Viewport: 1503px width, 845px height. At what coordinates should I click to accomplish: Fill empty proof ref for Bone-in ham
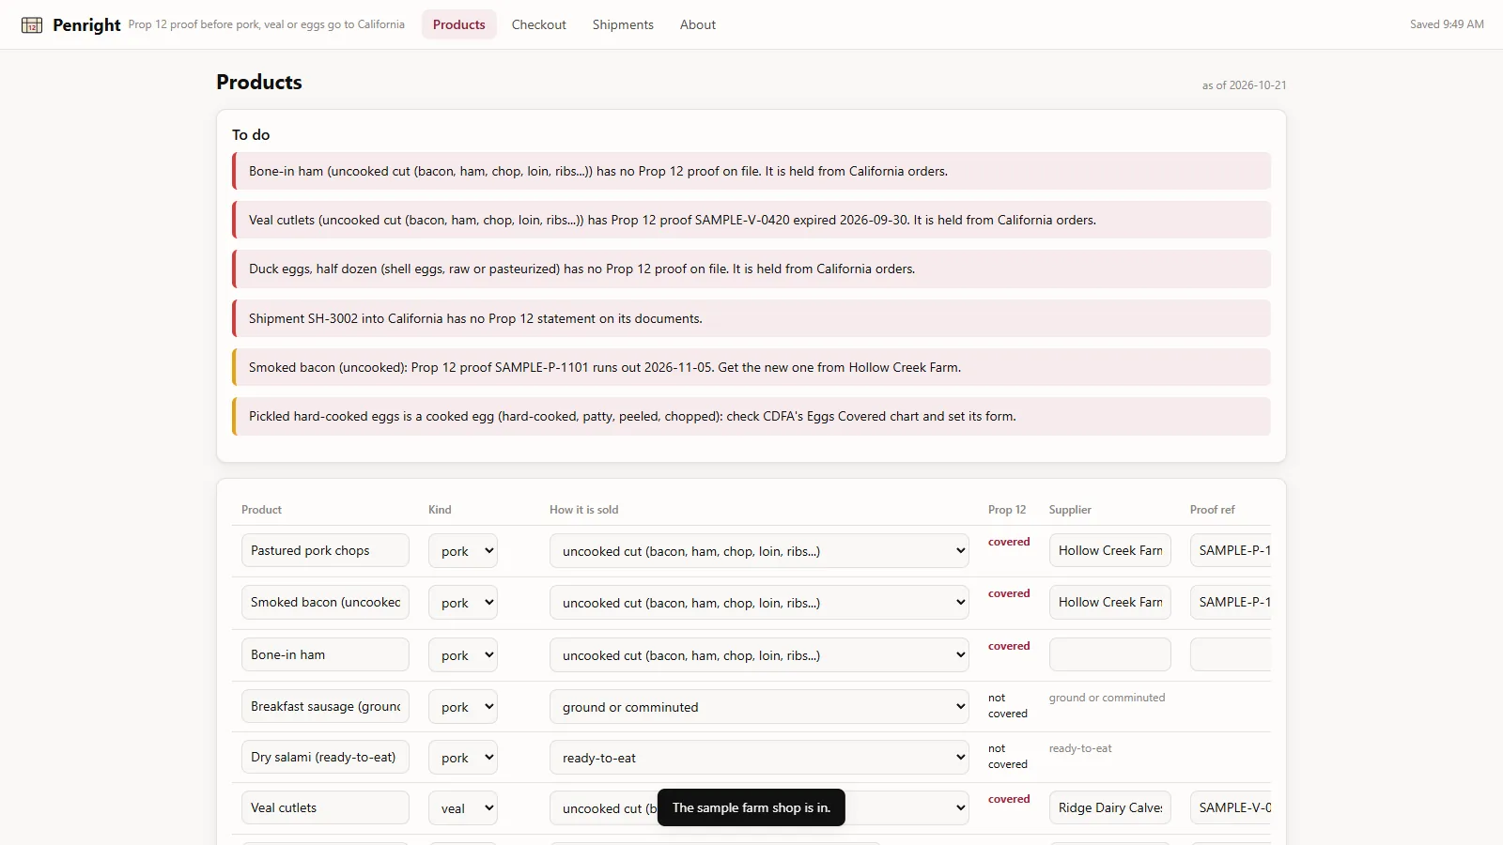1231,654
